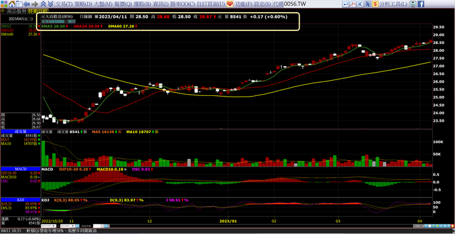The image size is (455, 234).
Task: Click the blue button after the end date
Action: click(x=78, y=226)
